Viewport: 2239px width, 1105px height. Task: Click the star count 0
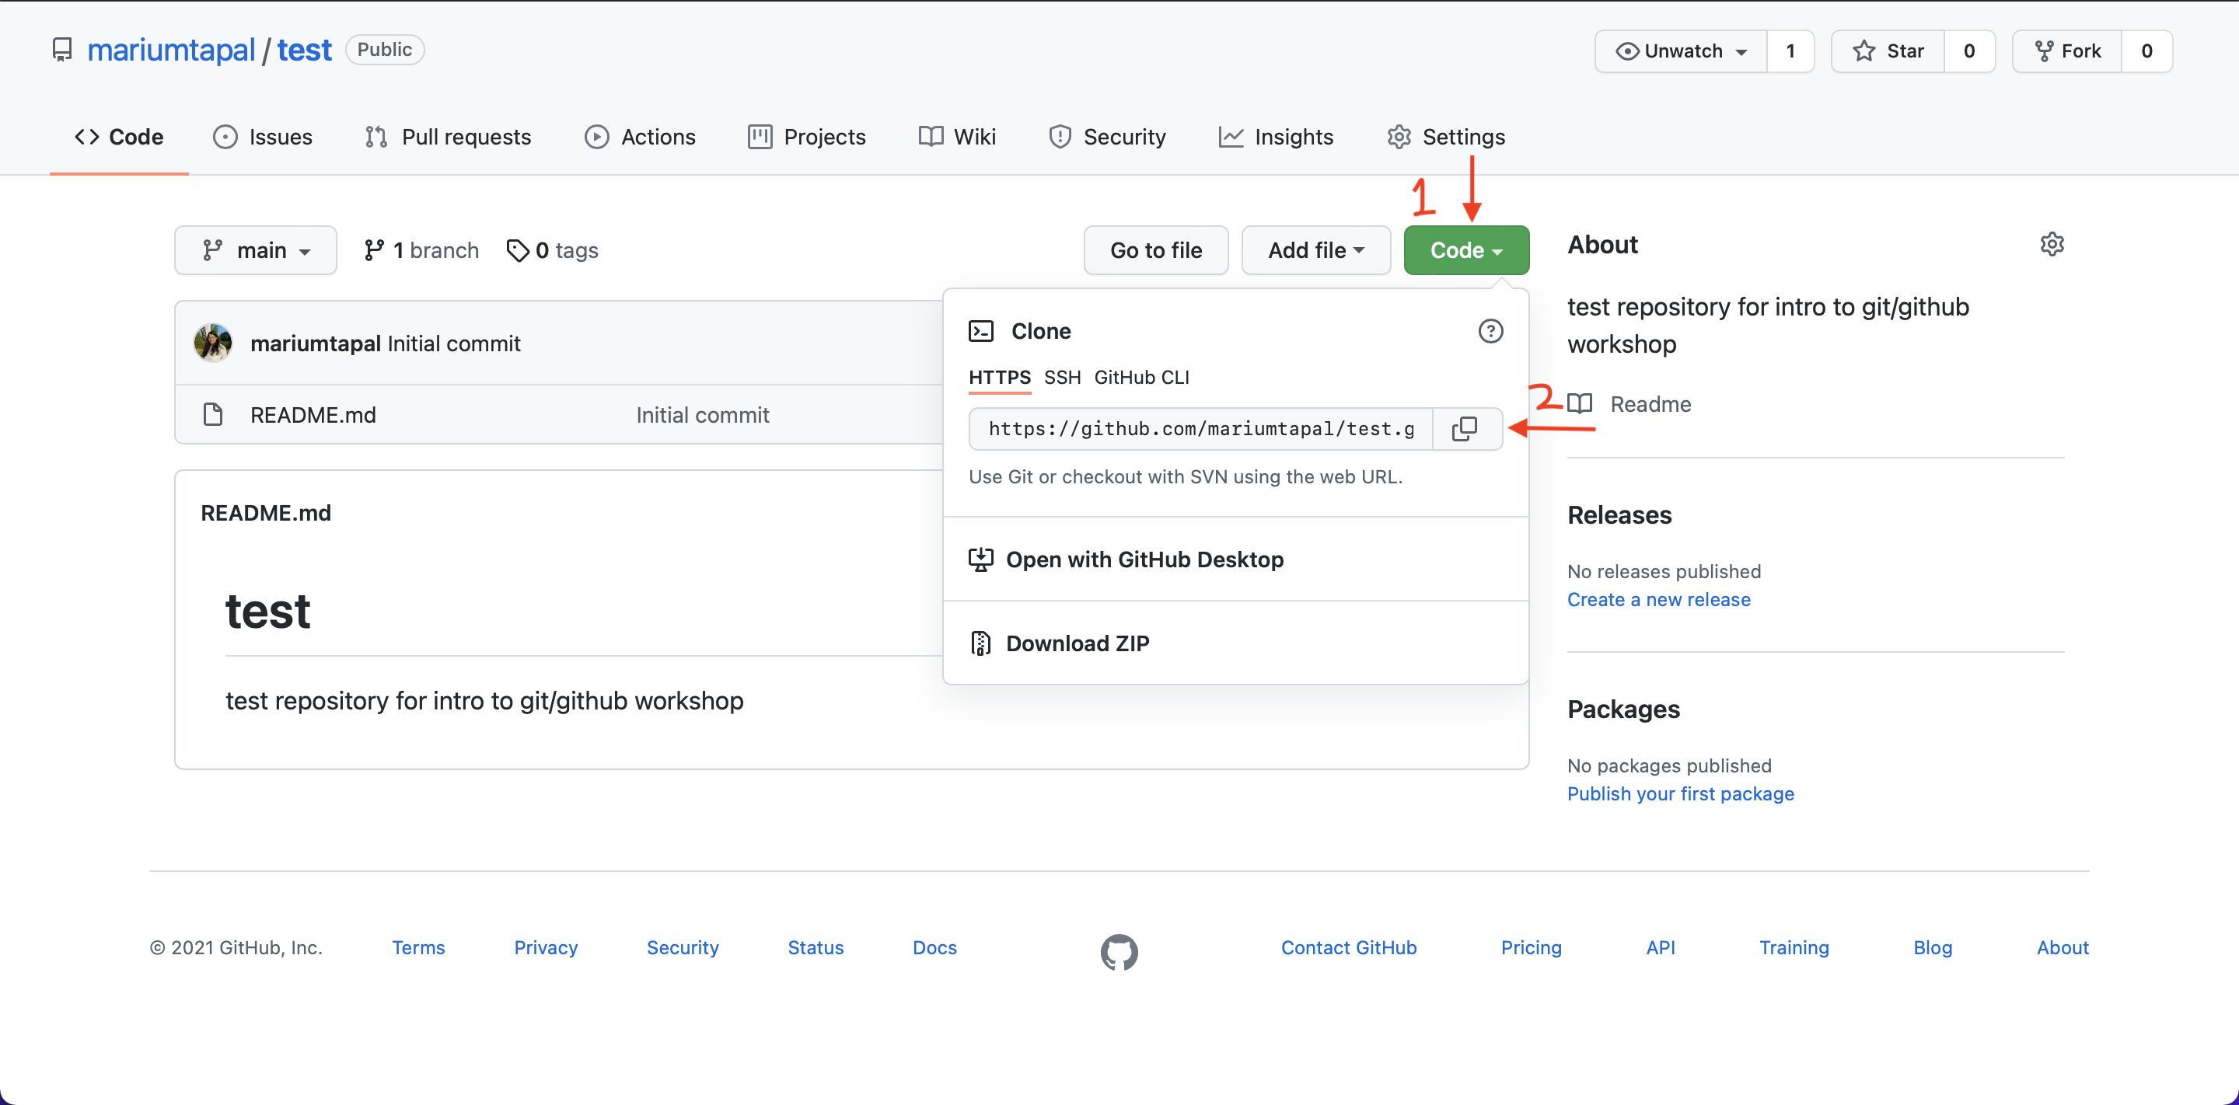click(1969, 51)
